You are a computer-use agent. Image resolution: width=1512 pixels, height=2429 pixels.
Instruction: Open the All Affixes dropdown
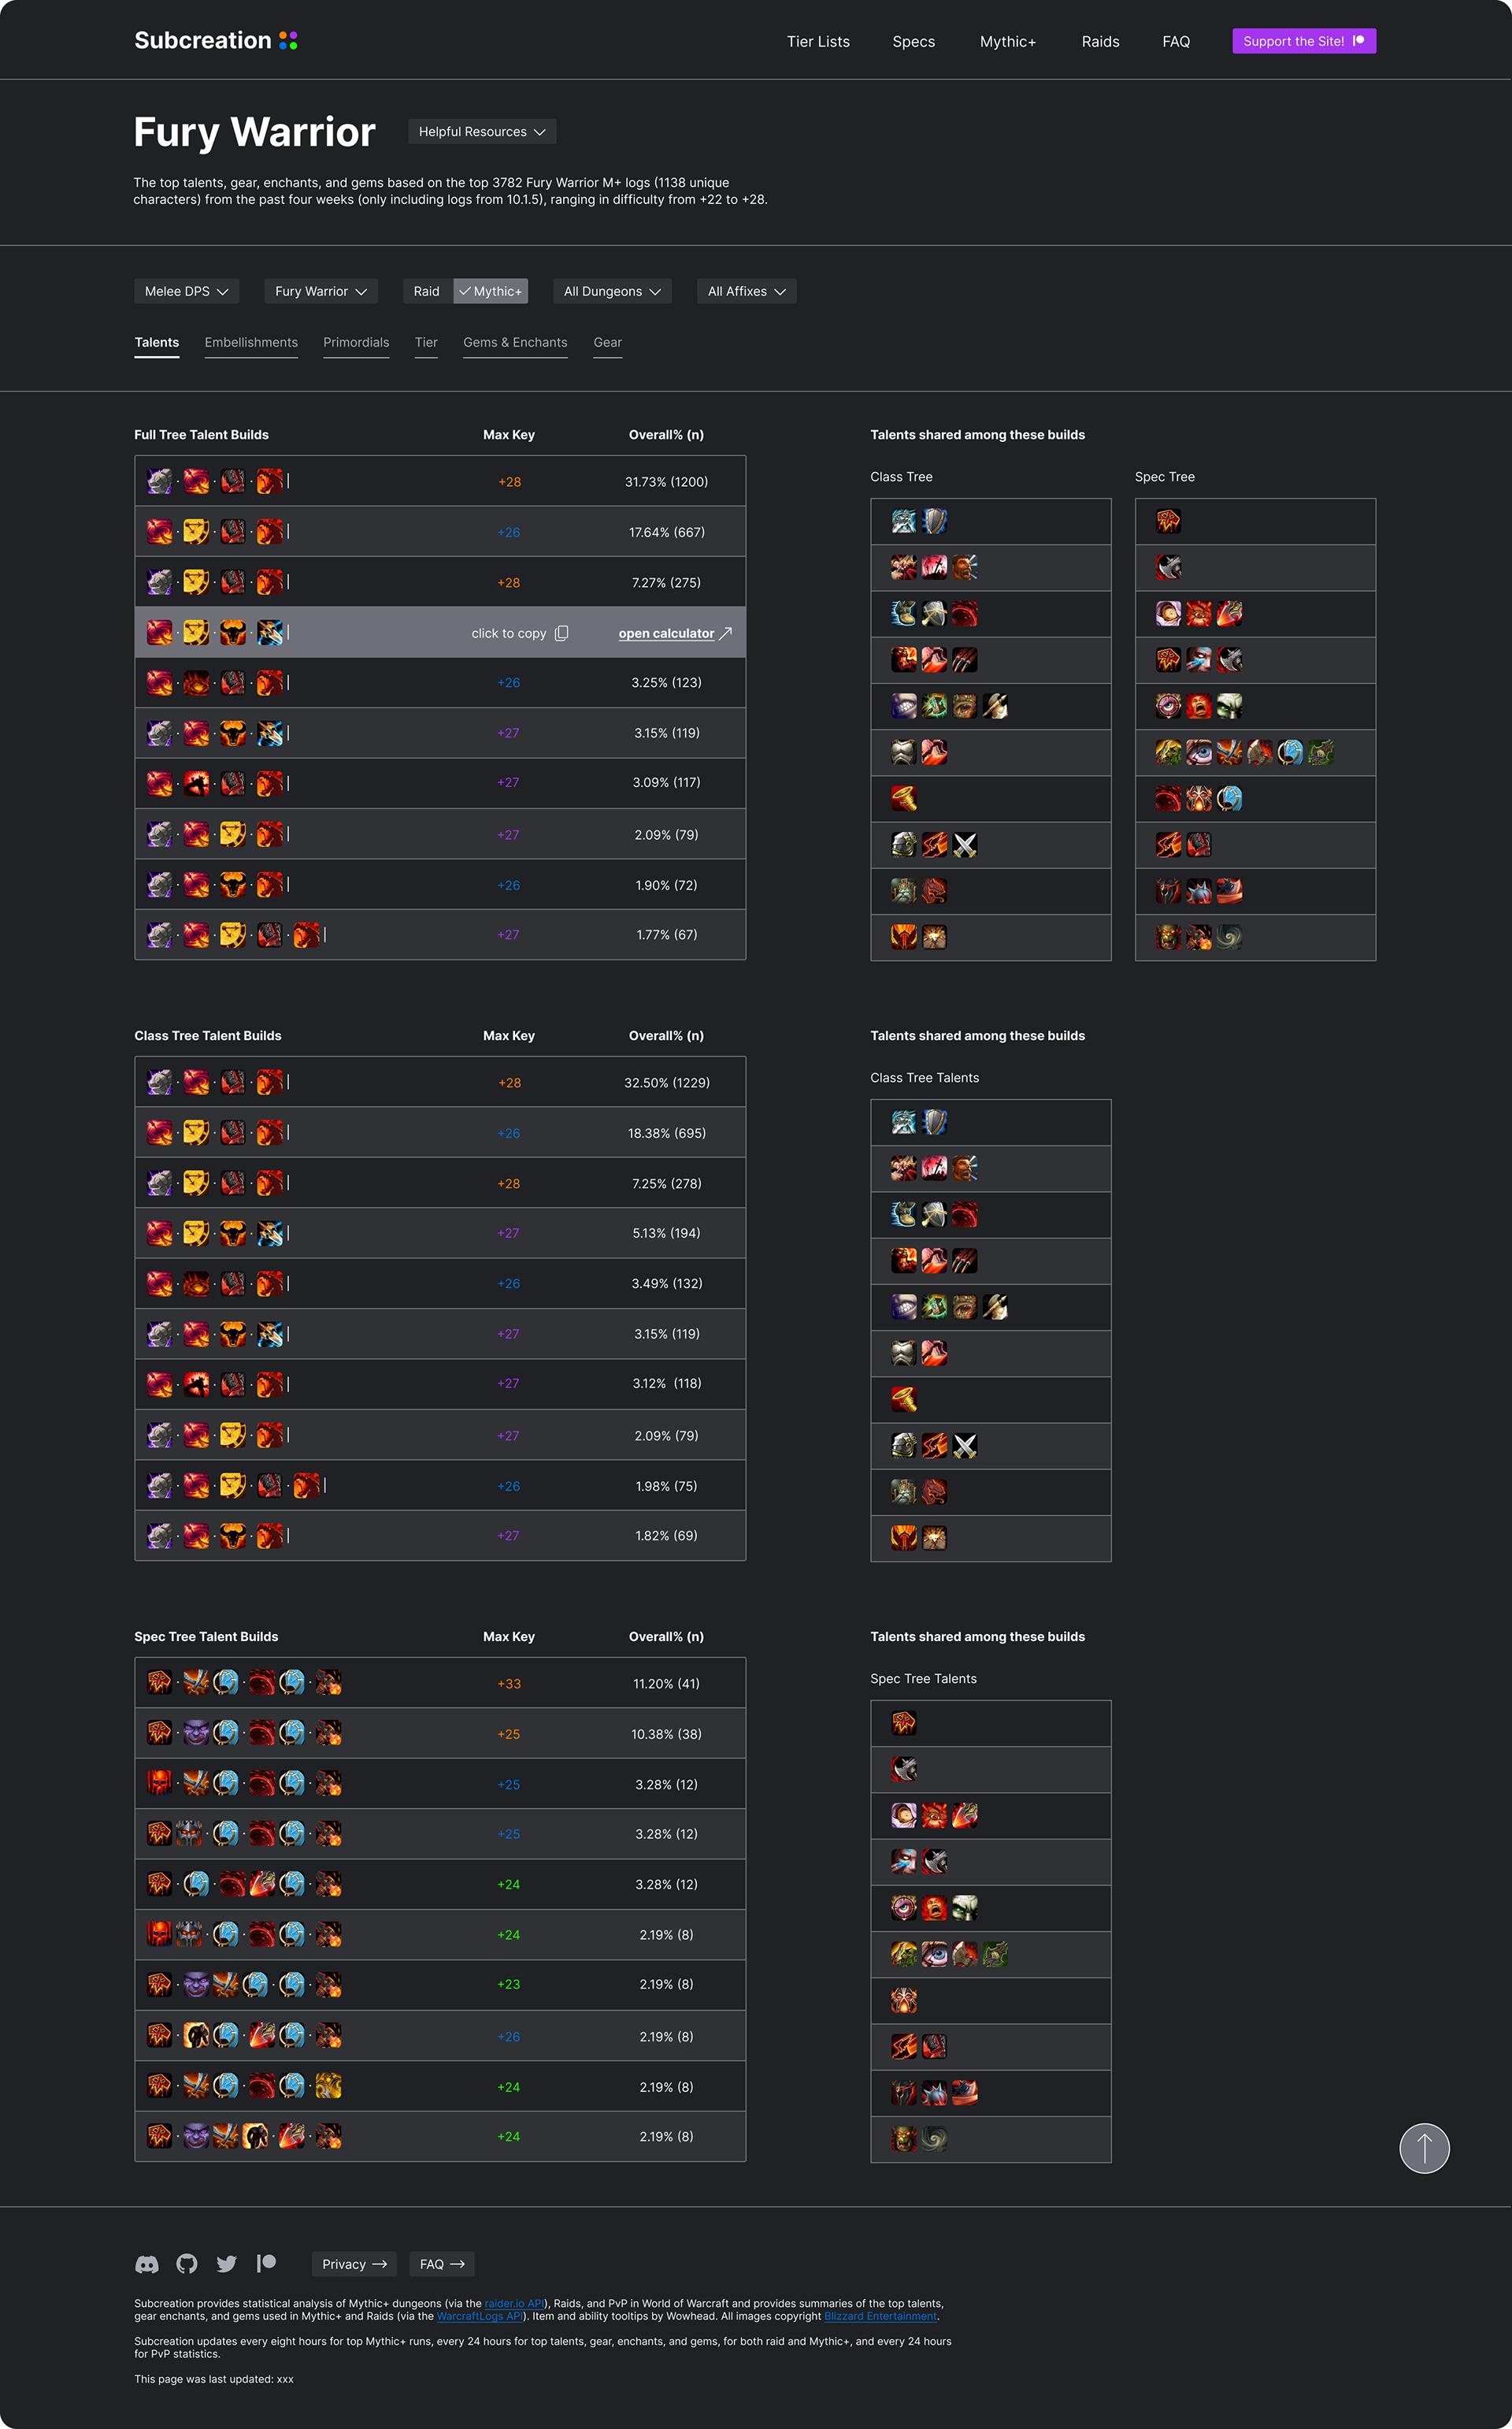coord(746,292)
